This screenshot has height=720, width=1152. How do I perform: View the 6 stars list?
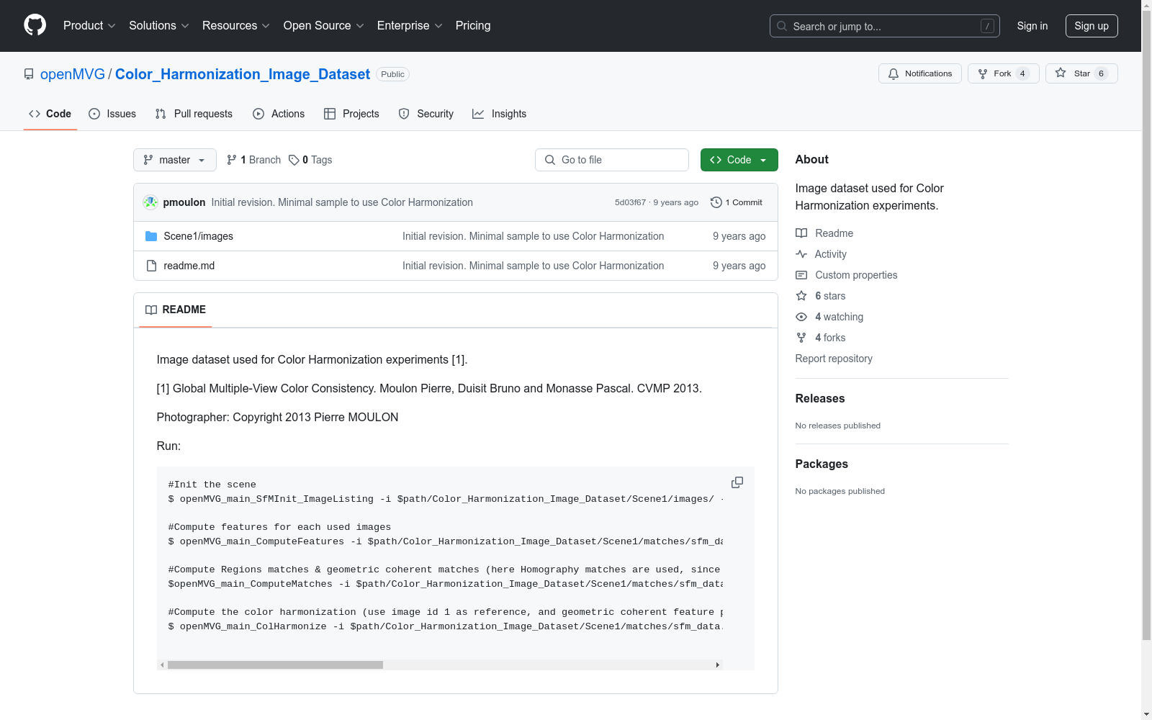click(x=821, y=296)
